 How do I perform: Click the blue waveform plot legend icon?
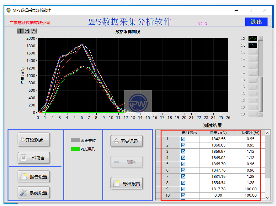coord(253,45)
